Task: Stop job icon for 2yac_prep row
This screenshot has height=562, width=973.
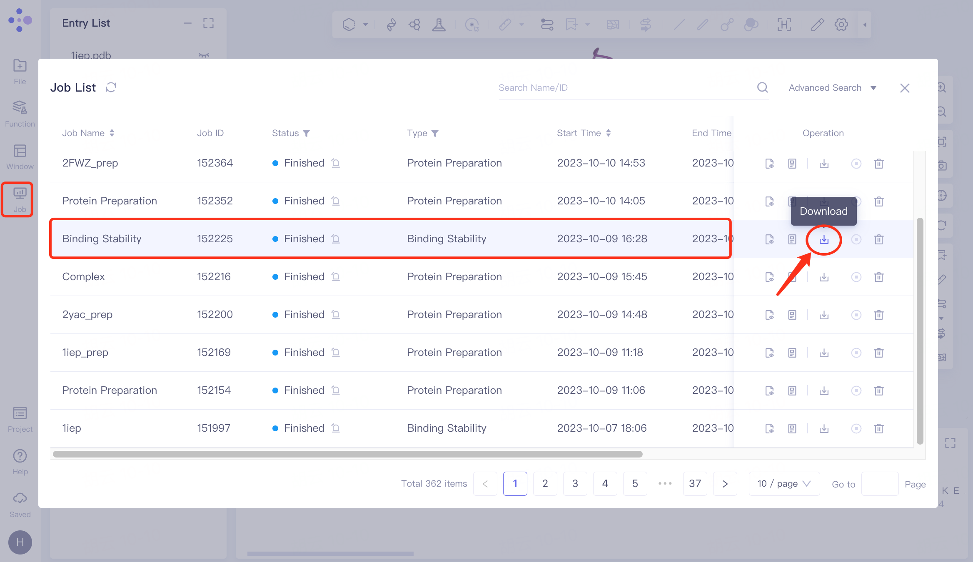Action: tap(856, 315)
